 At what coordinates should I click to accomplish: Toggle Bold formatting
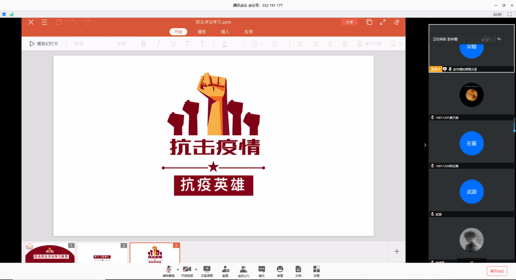point(143,44)
